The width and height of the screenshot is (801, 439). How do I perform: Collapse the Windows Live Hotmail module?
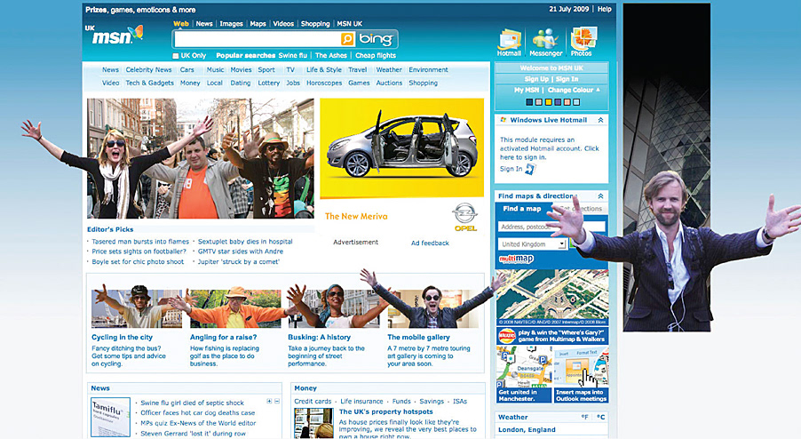point(600,120)
